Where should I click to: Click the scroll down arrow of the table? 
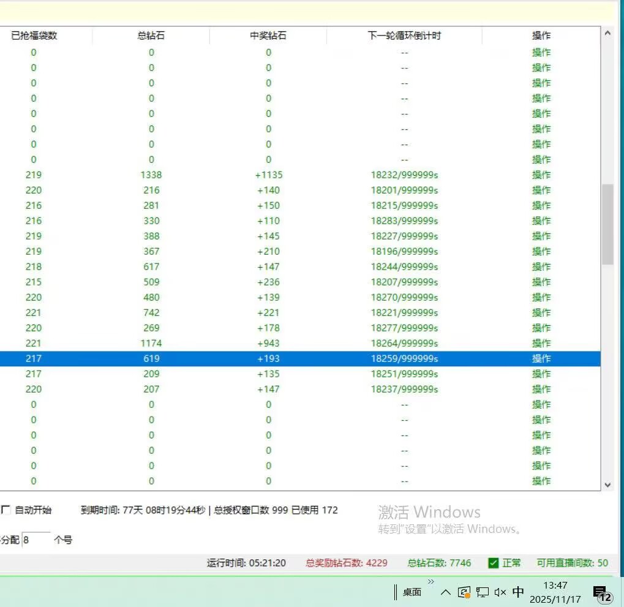tap(607, 484)
